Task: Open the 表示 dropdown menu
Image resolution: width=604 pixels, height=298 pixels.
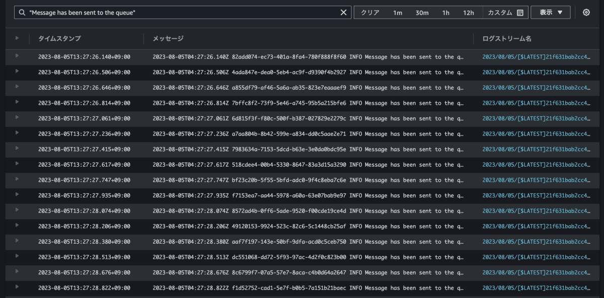Action: pos(551,13)
